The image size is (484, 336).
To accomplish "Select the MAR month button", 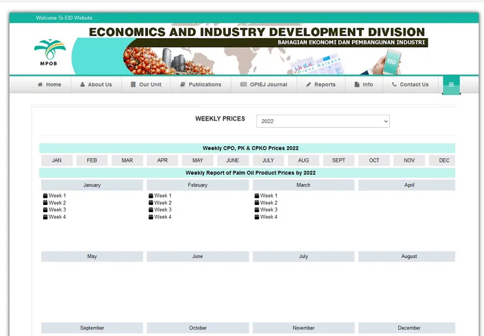I will pyautogui.click(x=127, y=160).
